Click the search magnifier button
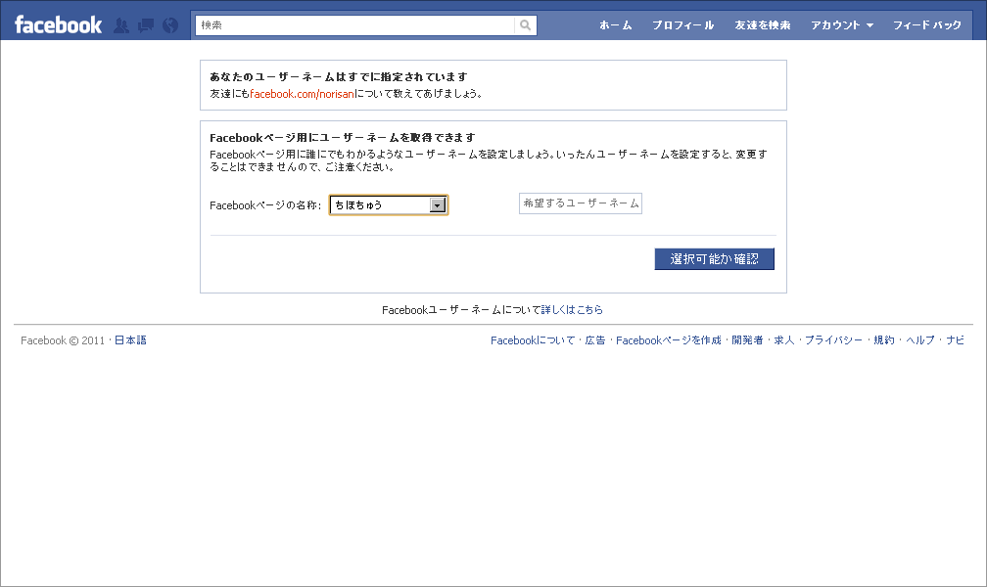 pyautogui.click(x=525, y=25)
